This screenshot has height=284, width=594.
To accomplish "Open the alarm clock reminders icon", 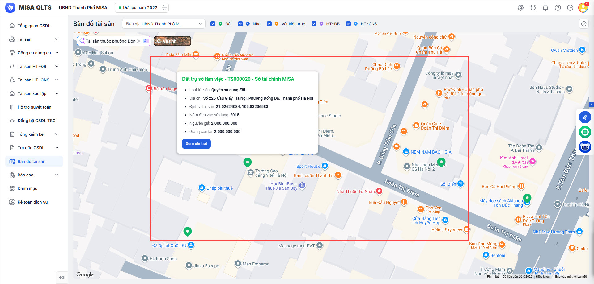I will [x=533, y=8].
